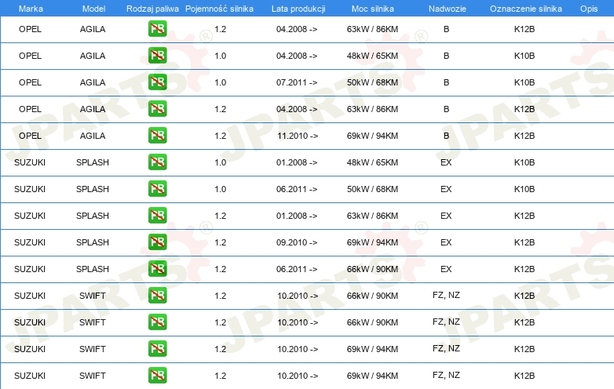This screenshot has height=389, width=614.
Task: Click "69kW / 94KM" in the Splash row
Action: pos(372,242)
